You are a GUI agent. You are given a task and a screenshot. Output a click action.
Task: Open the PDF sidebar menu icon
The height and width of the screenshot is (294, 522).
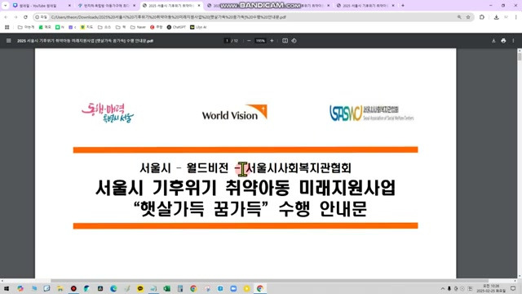pyautogui.click(x=9, y=41)
